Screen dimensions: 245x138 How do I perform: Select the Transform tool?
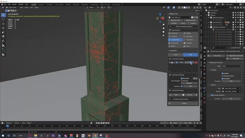[x=3, y=36]
